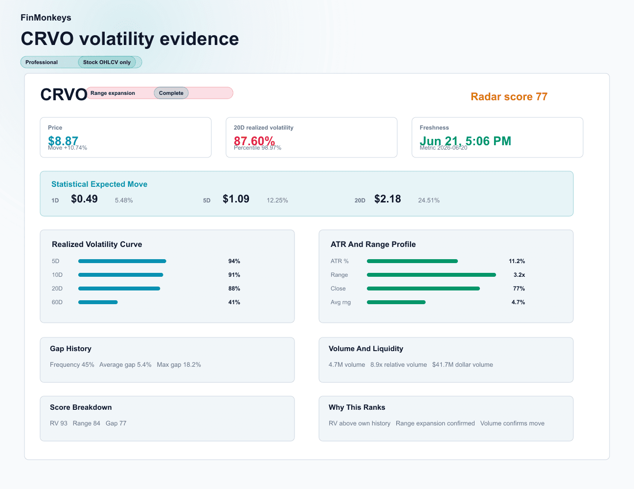634x489 pixels.
Task: Click the Average gap 5.4% text
Action: [x=125, y=365]
